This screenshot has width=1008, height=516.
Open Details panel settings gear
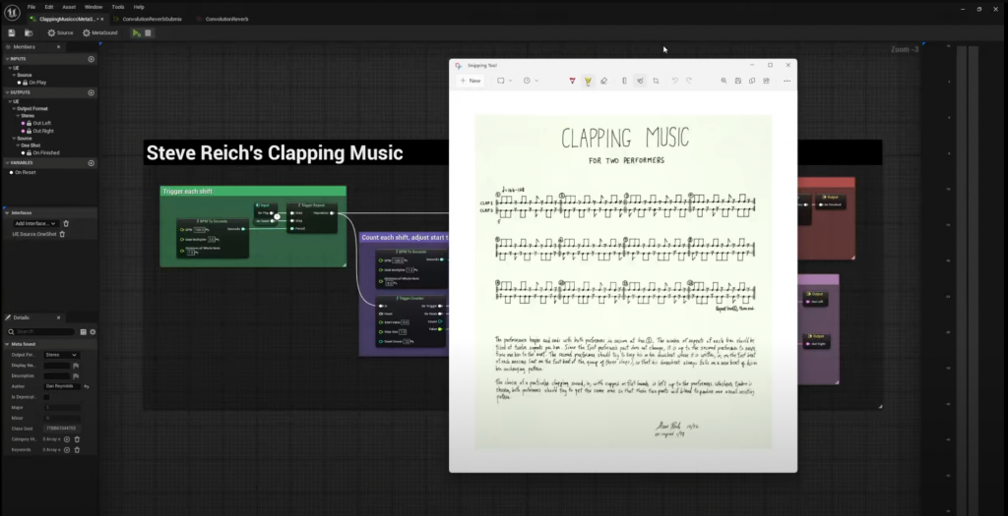[93, 332]
